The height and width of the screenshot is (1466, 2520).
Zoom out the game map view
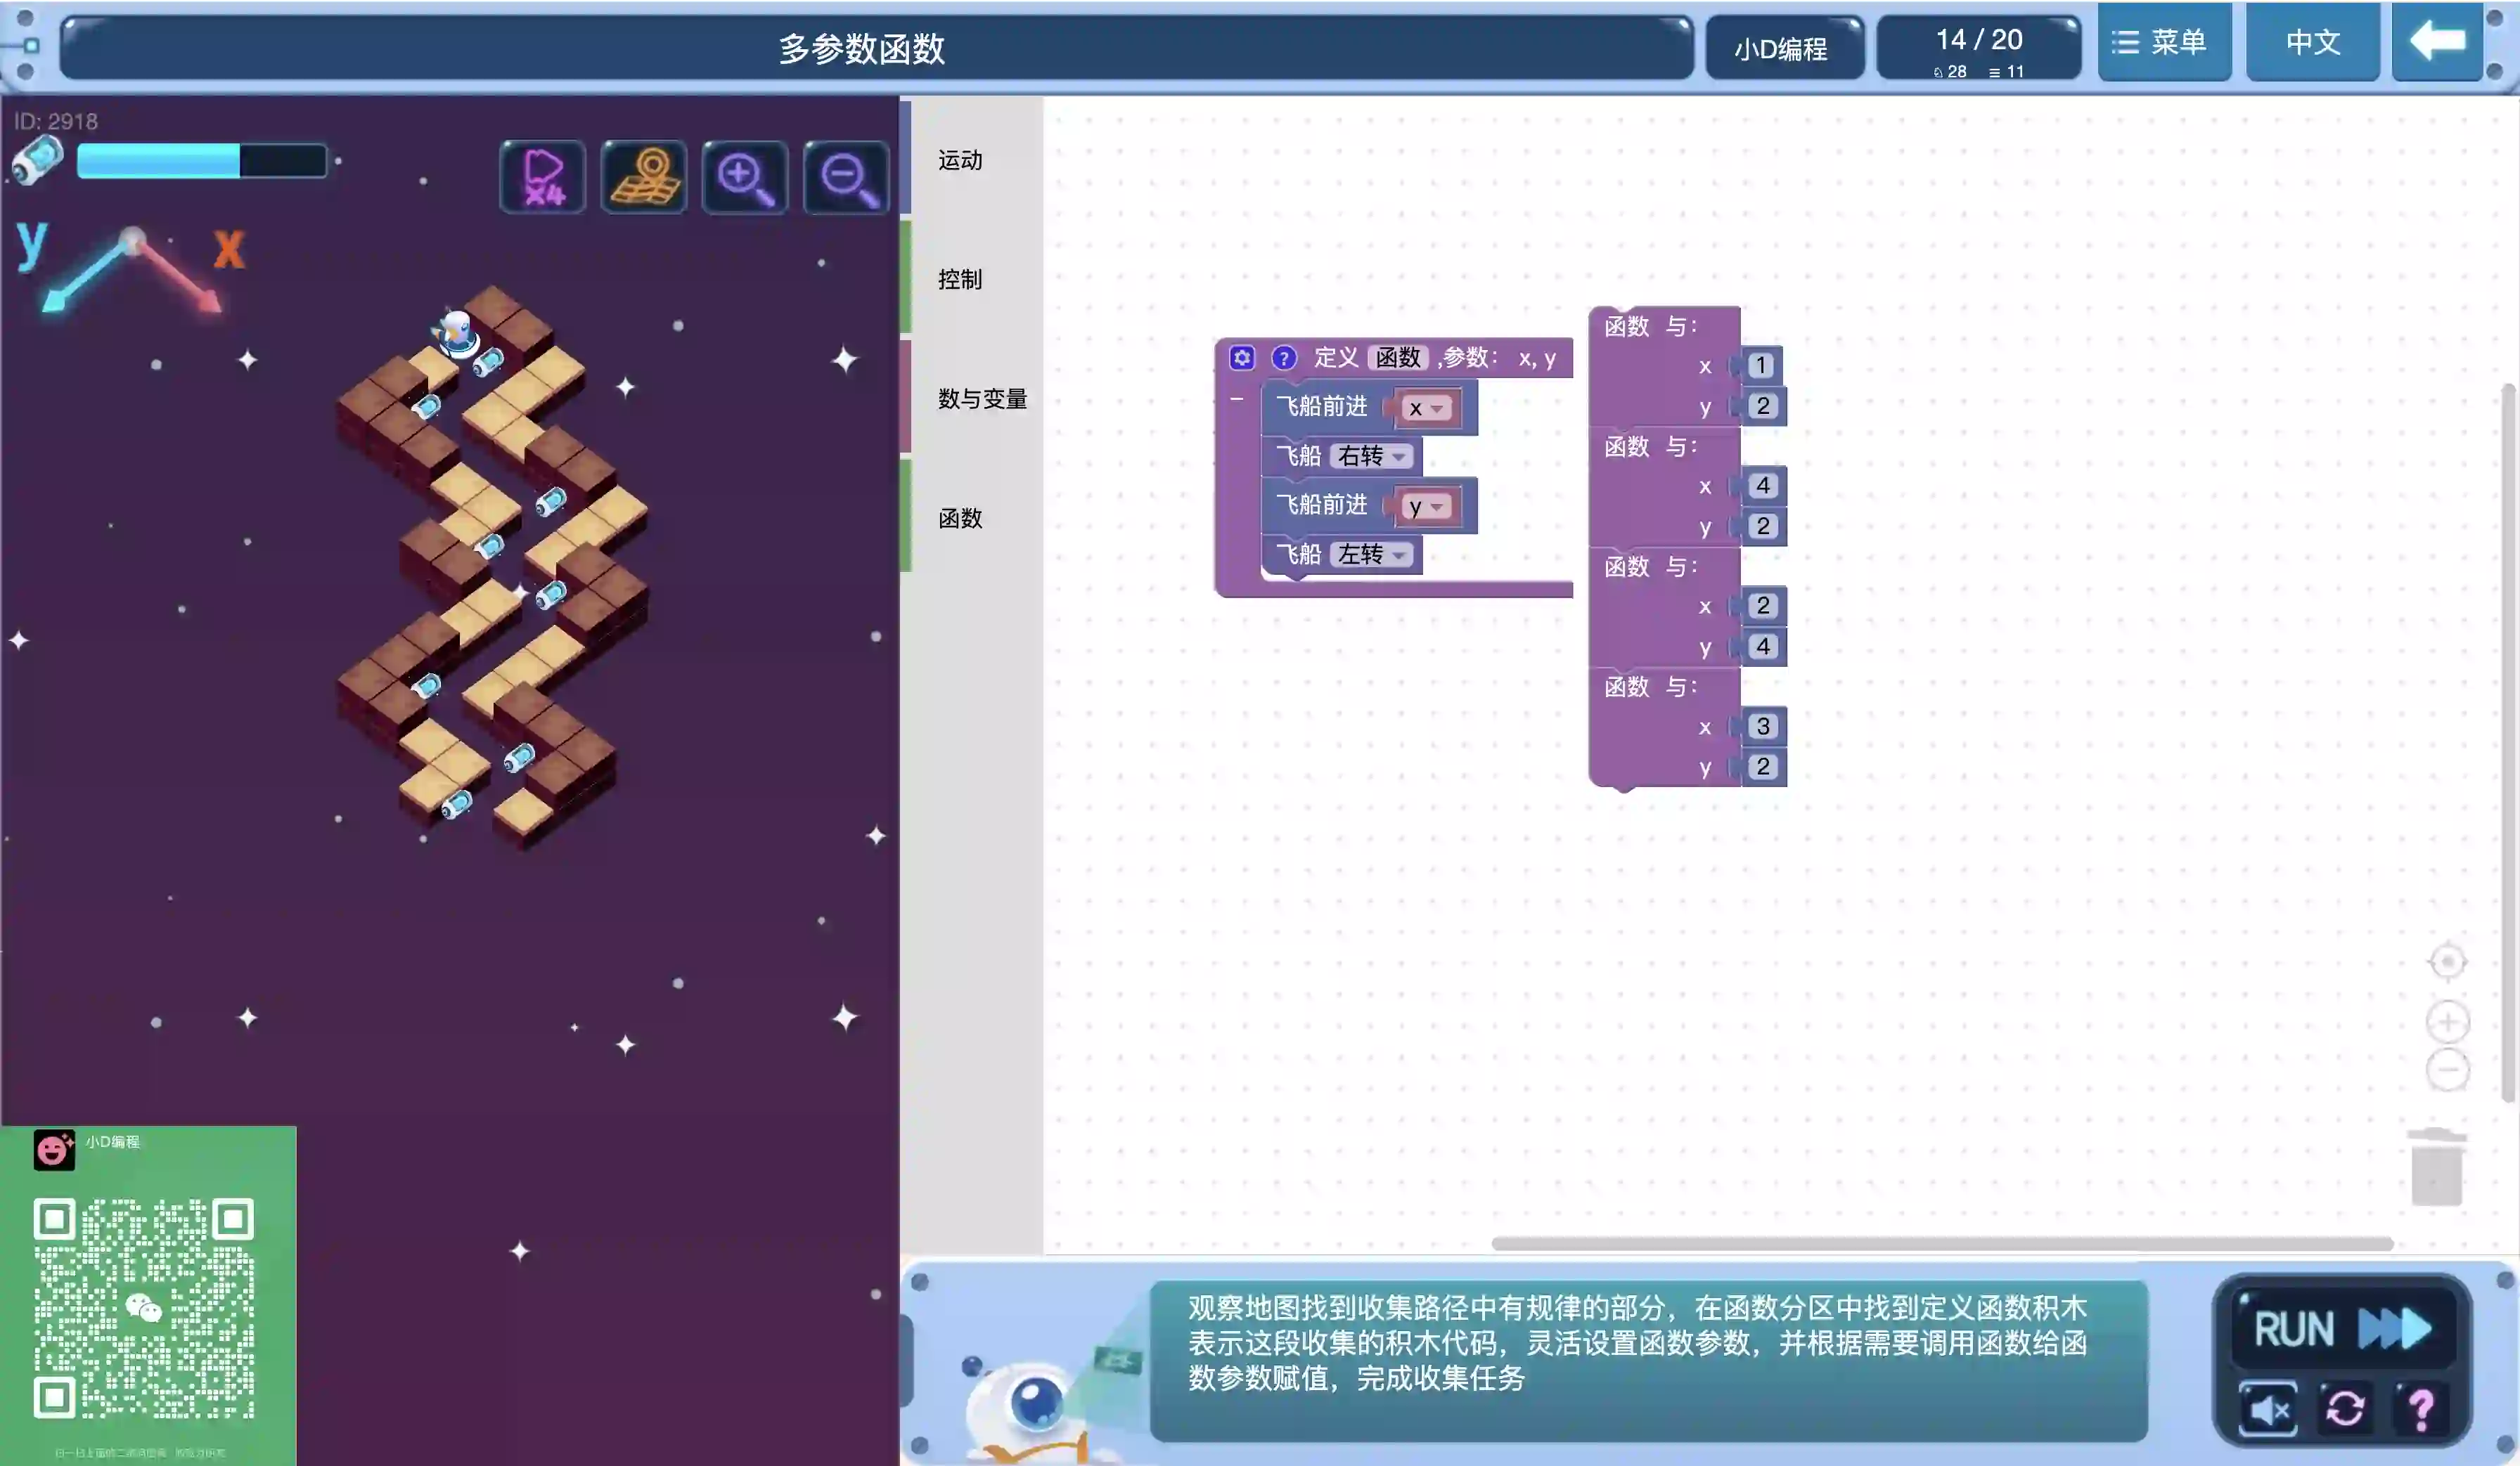click(x=846, y=177)
